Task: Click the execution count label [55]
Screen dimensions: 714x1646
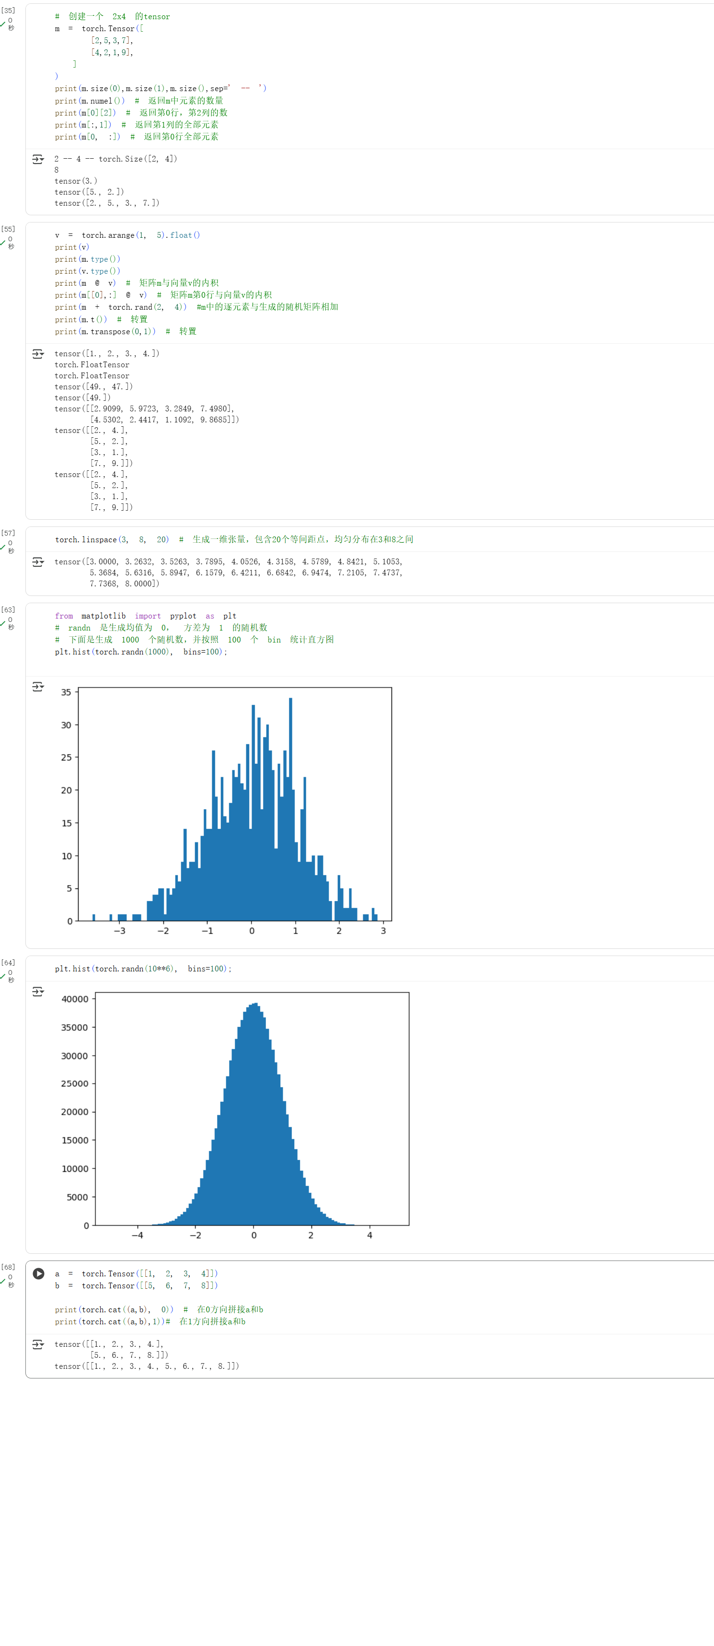Action: pyautogui.click(x=8, y=229)
